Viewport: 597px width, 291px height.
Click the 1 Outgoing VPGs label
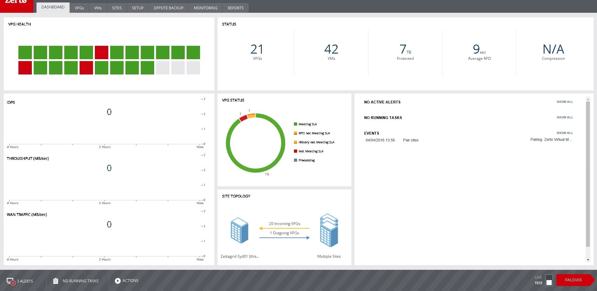tap(284, 233)
